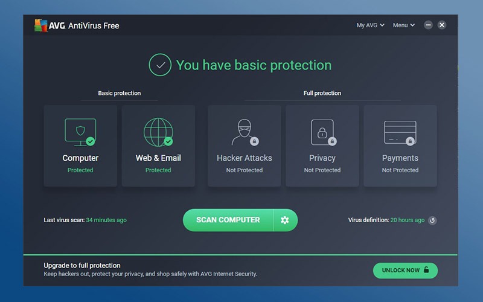Click the Hacker Attacks tile label
Viewport: 483px width, 302px height.
pyautogui.click(x=245, y=158)
